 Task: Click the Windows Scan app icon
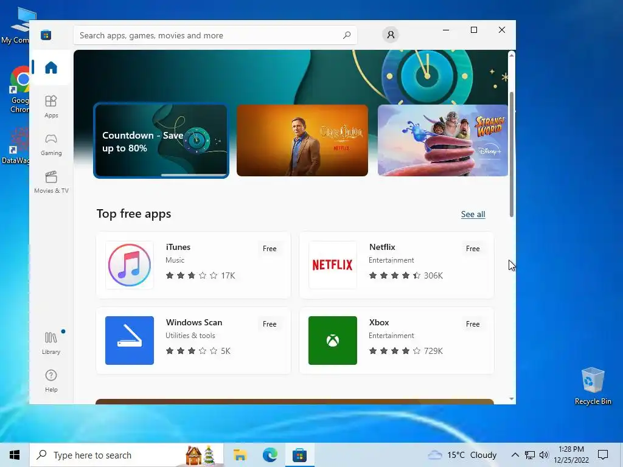[130, 341]
